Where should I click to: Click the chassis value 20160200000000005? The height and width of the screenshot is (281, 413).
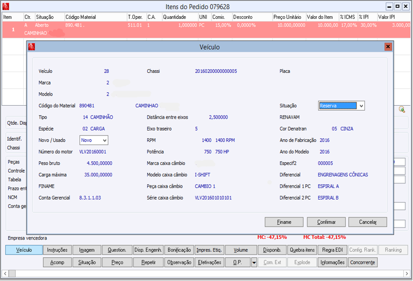tap(216, 71)
